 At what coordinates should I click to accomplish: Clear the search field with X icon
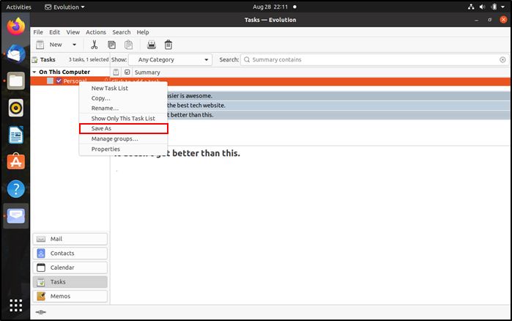[x=502, y=60]
